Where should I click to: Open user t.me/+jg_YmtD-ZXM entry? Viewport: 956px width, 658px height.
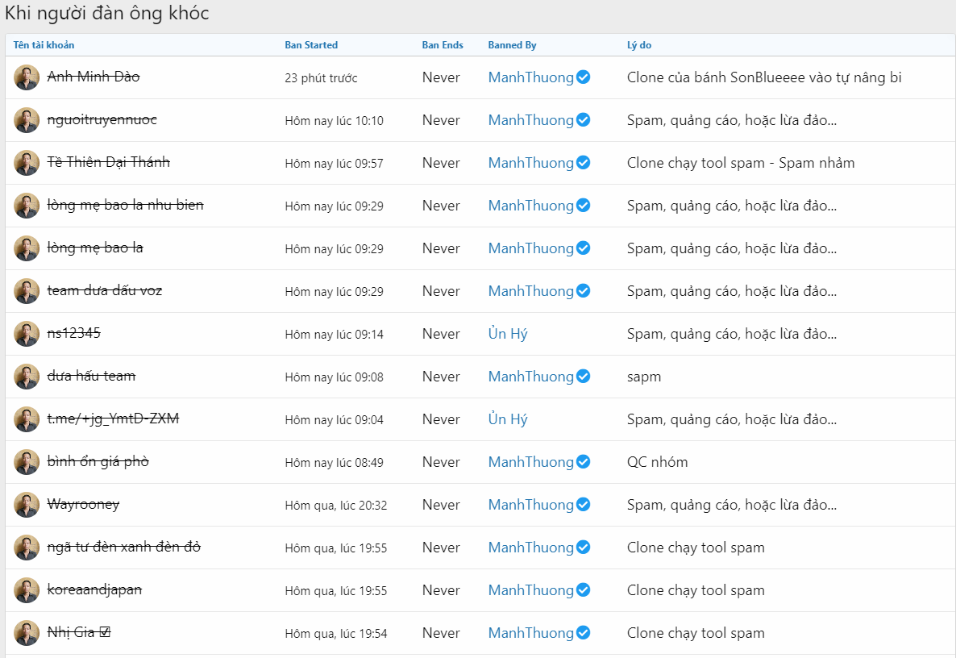click(113, 419)
